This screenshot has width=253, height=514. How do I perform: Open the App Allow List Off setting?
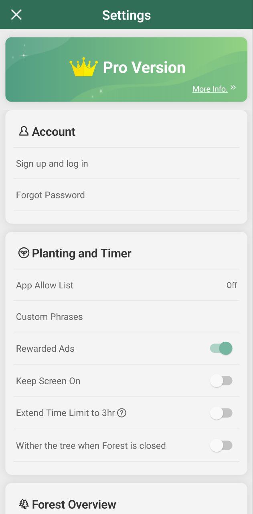pos(232,285)
